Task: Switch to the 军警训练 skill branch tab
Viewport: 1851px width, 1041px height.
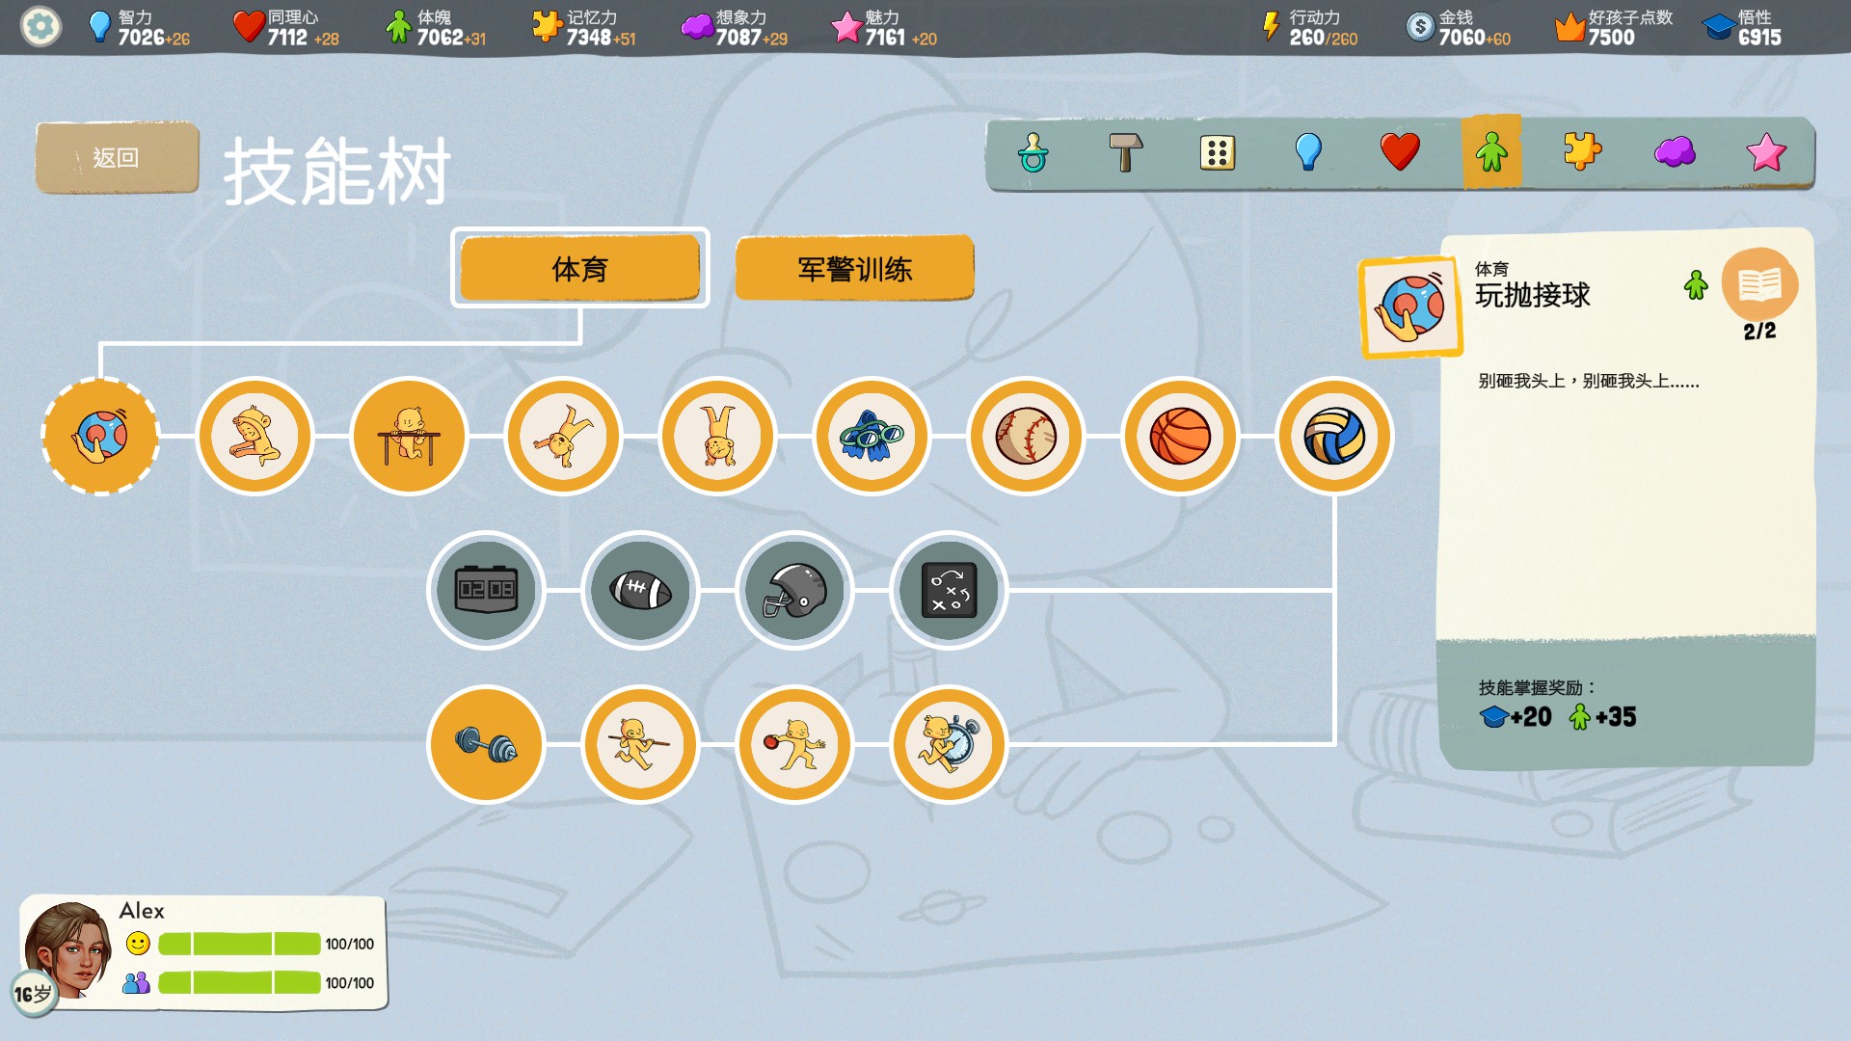Action: click(854, 269)
